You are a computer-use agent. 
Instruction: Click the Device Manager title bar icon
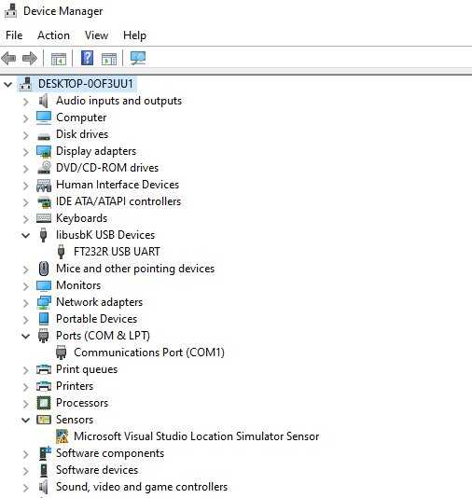tap(10, 11)
